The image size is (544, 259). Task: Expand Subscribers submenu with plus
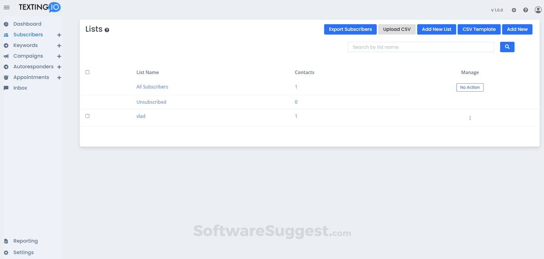click(x=59, y=35)
